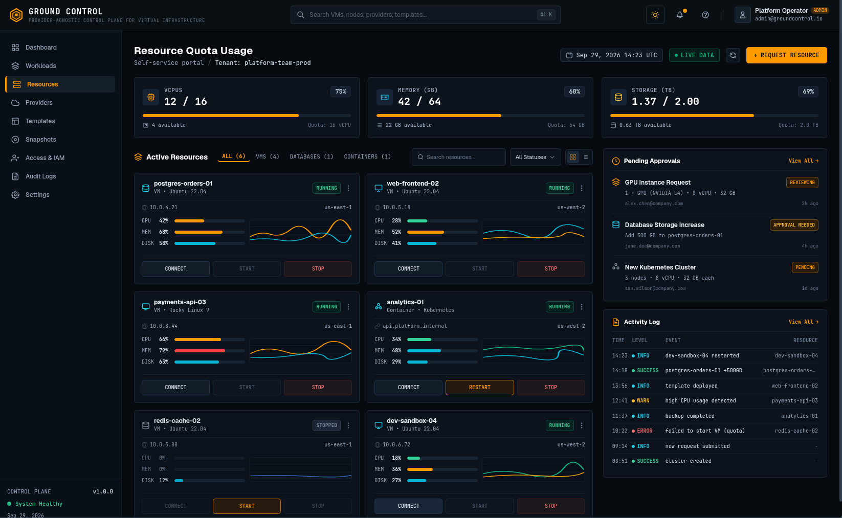
Task: Go to Workloads in the sidebar
Action: click(x=60, y=66)
